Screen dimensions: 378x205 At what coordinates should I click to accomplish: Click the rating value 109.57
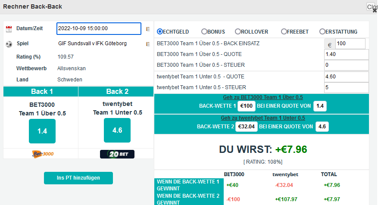[x=66, y=57]
